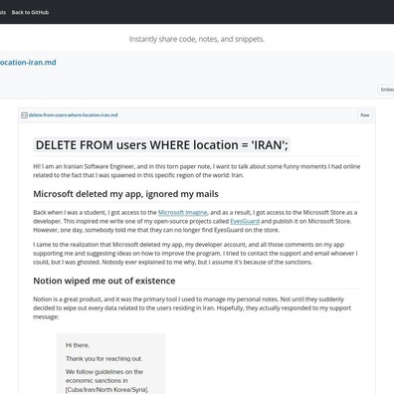394x394 pixels.
Task: Click the file icon beside delete-from-users filename
Action: [x=24, y=115]
